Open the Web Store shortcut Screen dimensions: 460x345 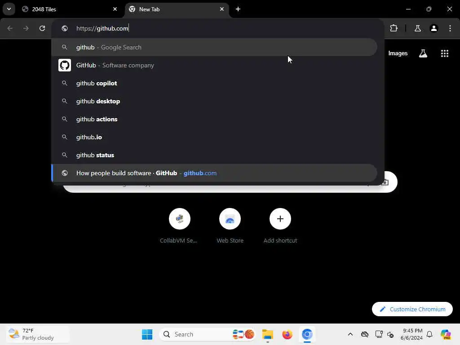pos(230,226)
